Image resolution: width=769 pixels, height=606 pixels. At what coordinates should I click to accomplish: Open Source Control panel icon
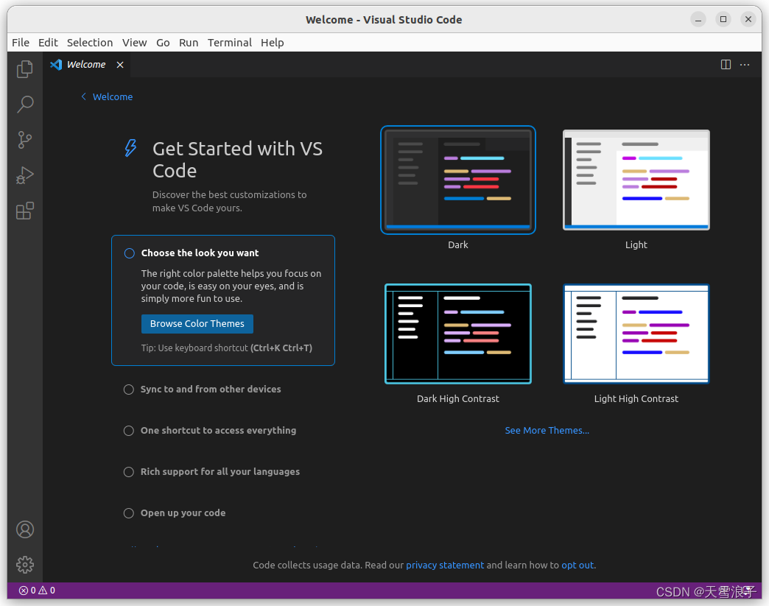[x=25, y=139]
